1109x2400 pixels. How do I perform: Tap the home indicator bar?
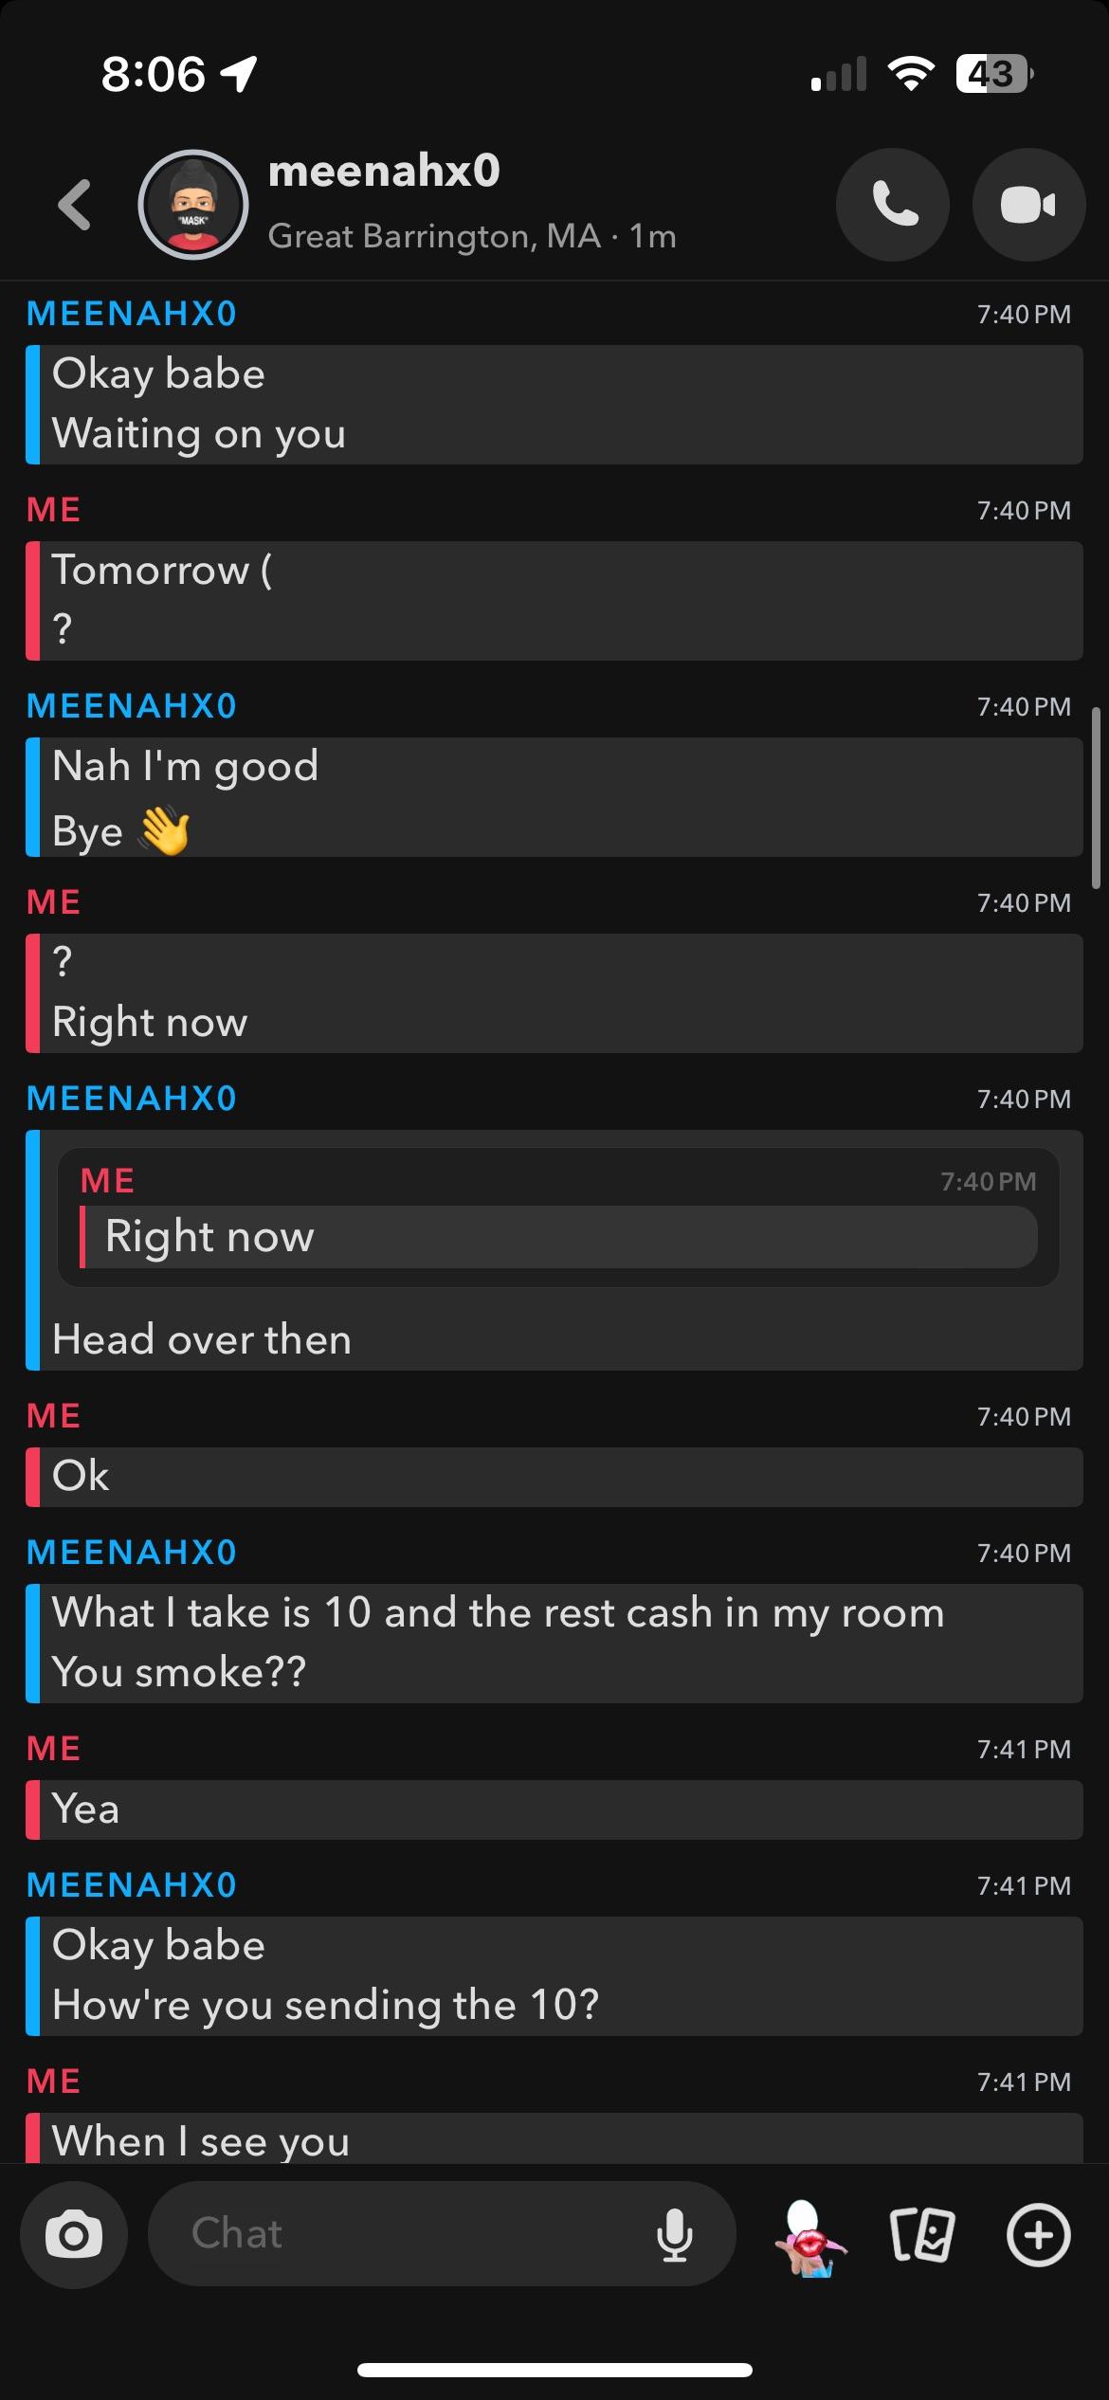pos(554,2371)
